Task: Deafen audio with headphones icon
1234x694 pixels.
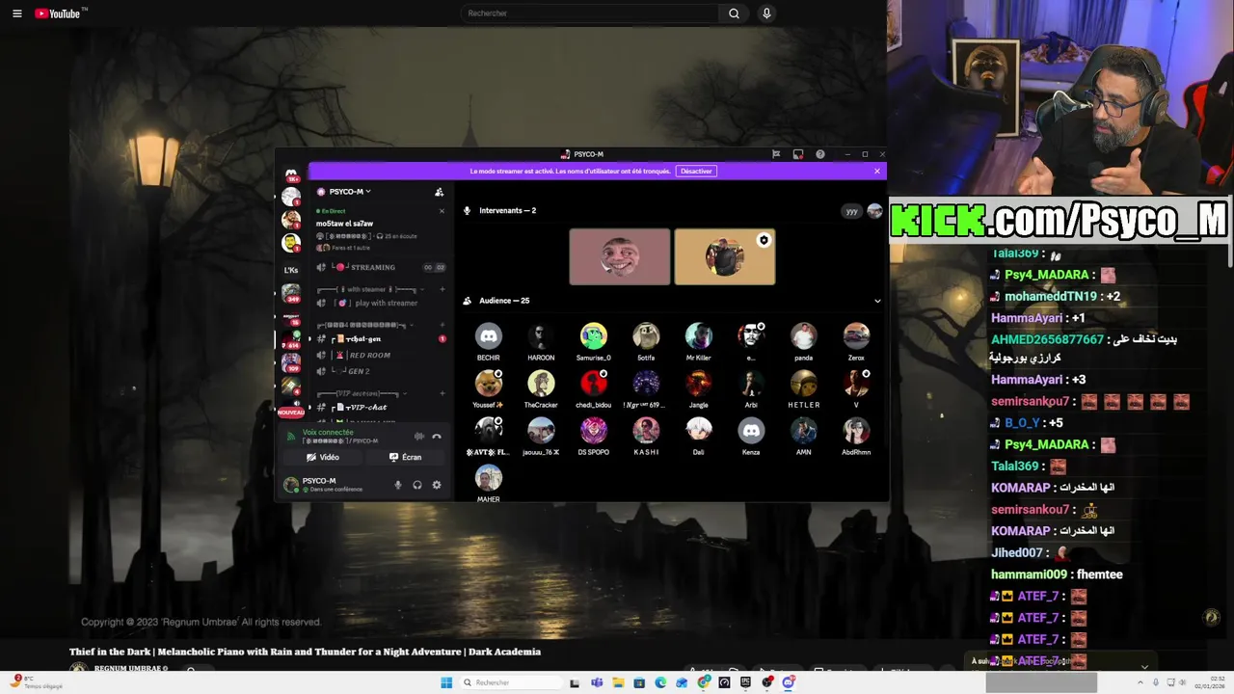Action: [x=417, y=485]
